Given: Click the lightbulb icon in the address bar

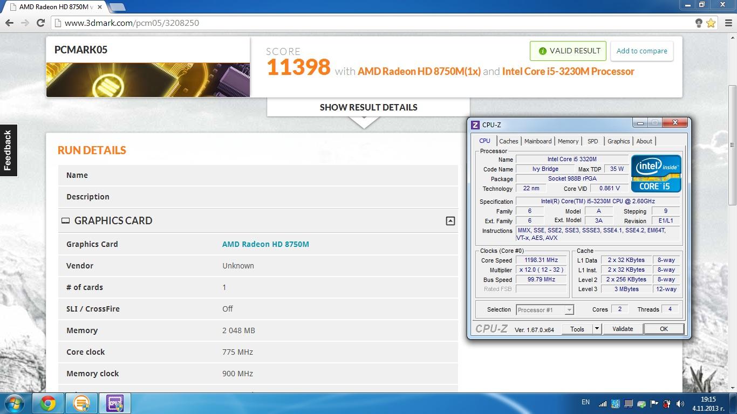Looking at the screenshot, I should (x=699, y=23).
